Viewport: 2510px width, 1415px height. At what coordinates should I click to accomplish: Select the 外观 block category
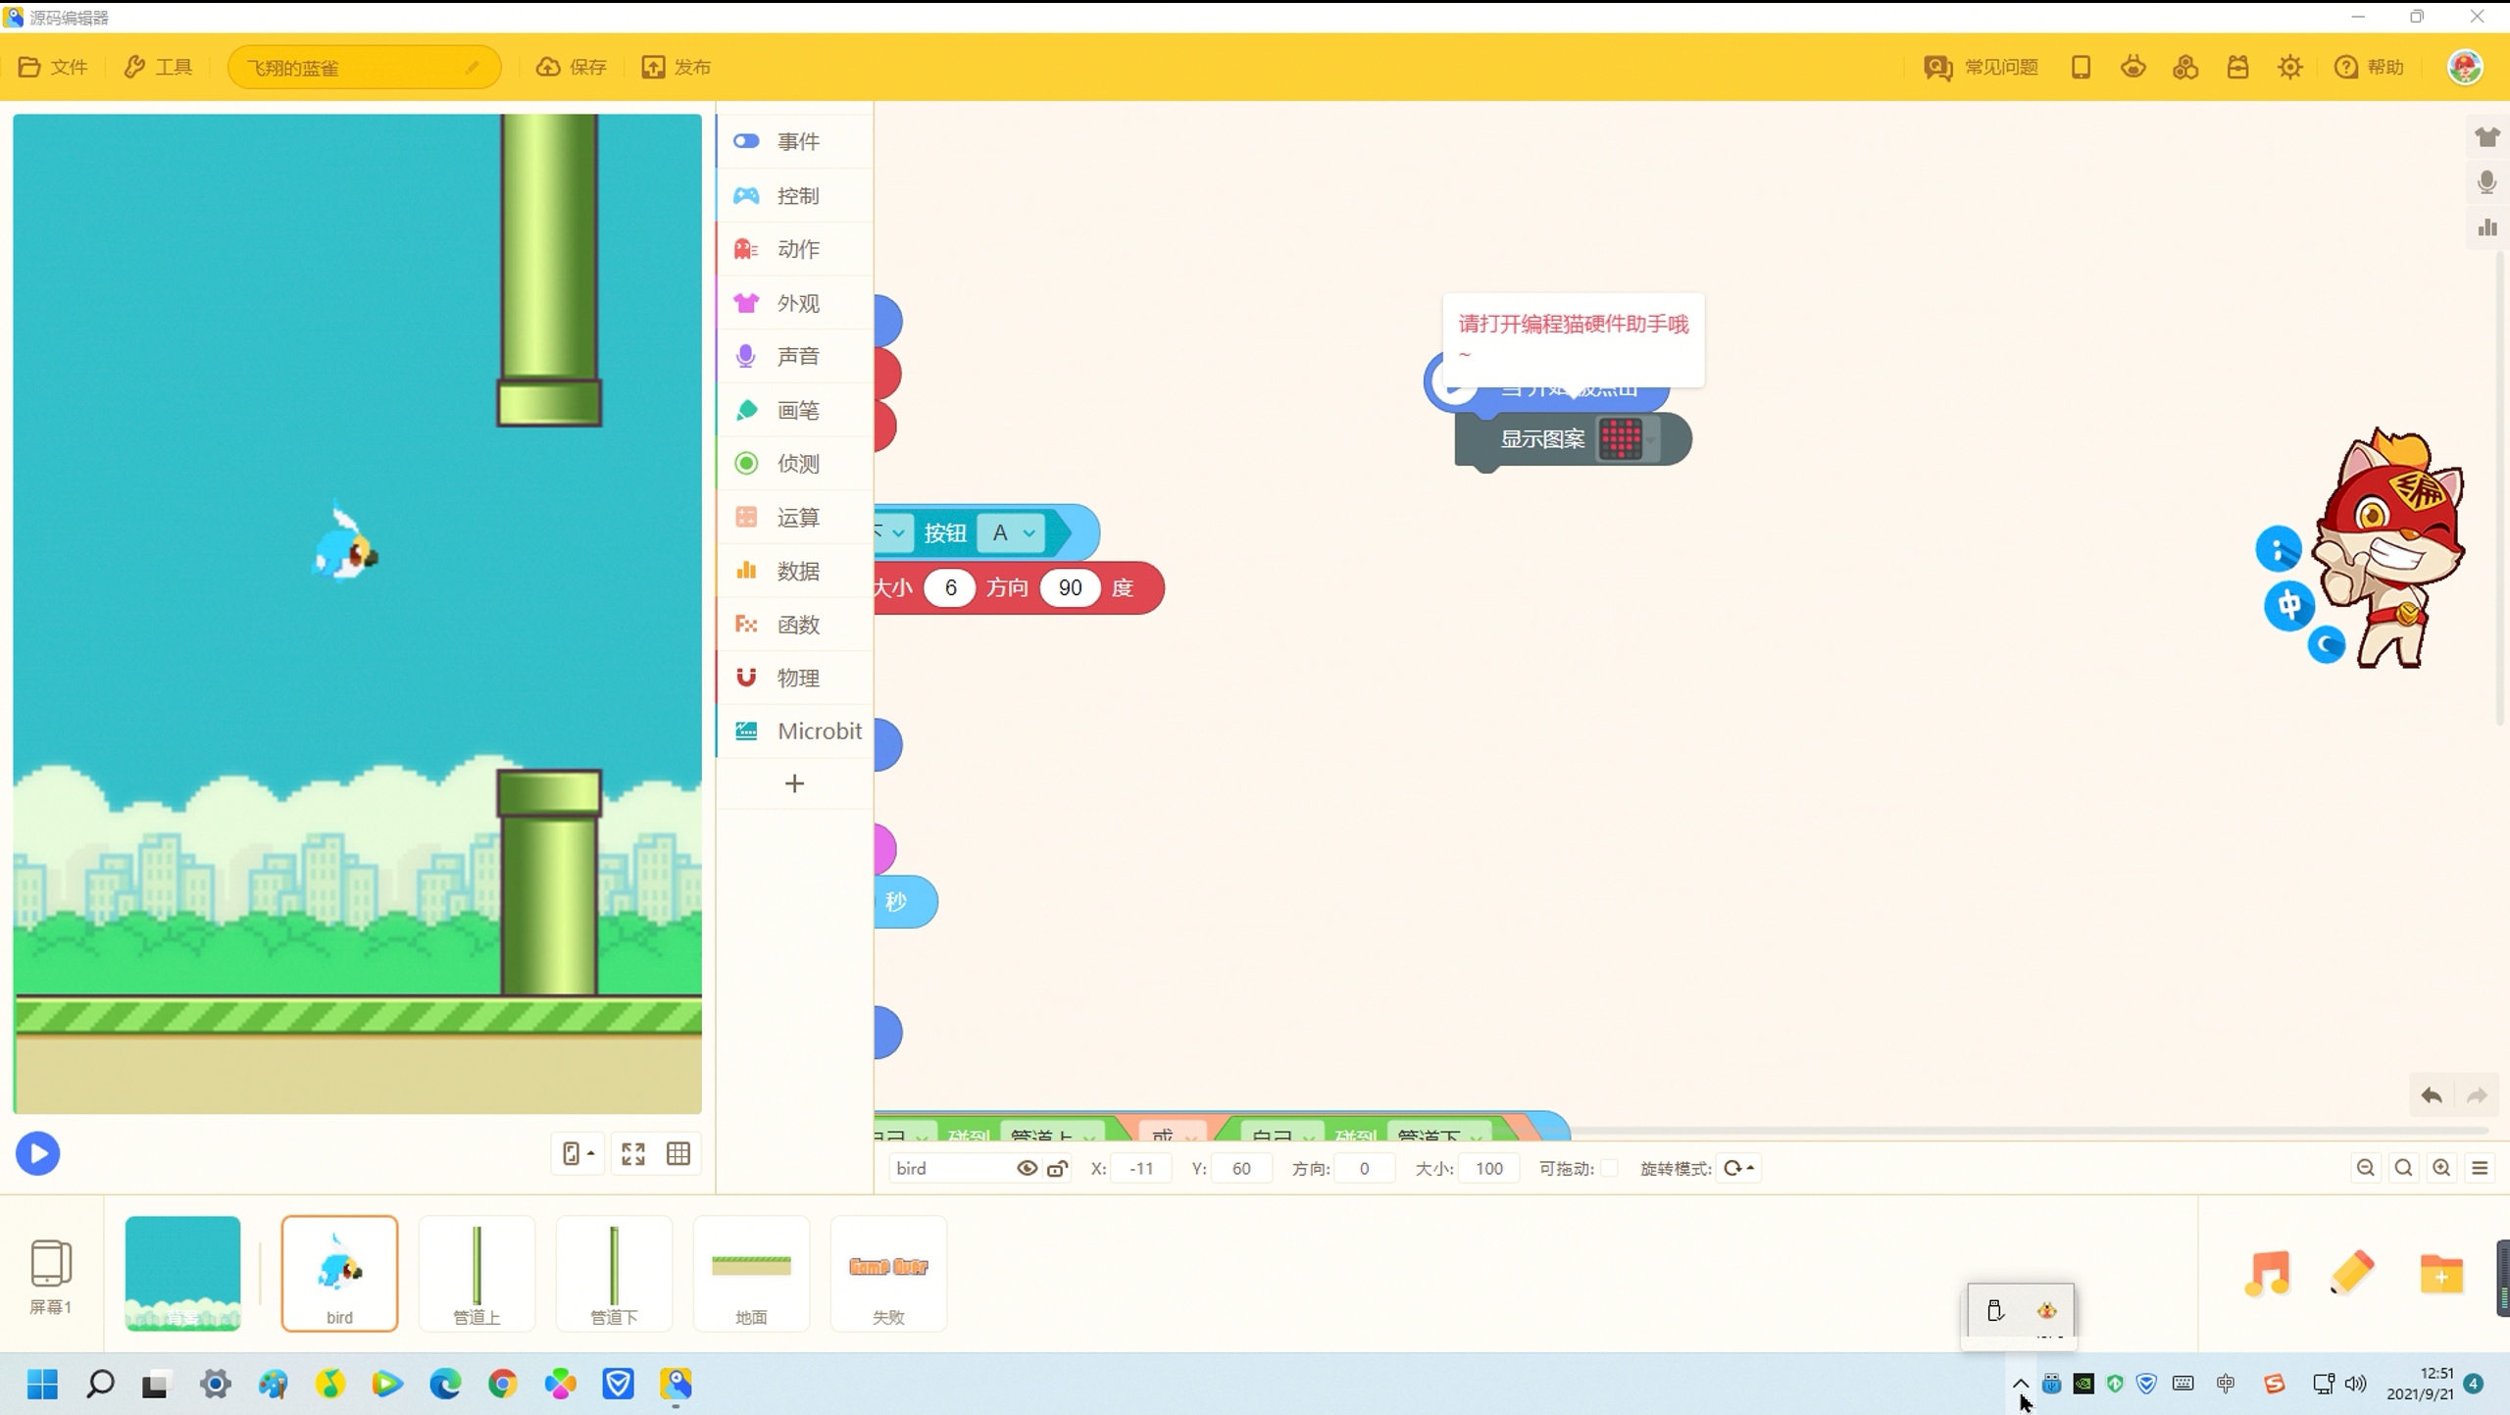[795, 303]
